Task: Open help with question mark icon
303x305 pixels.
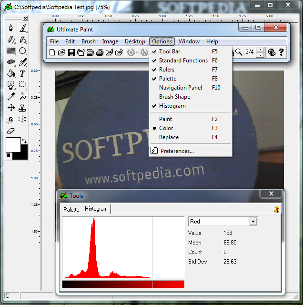Action: [281, 52]
